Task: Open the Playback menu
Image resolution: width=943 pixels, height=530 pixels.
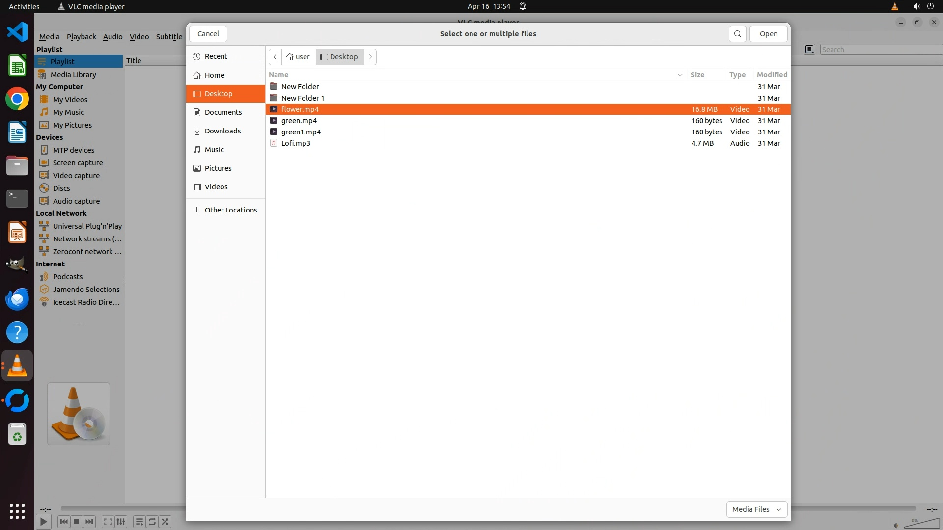Action: 82,37
